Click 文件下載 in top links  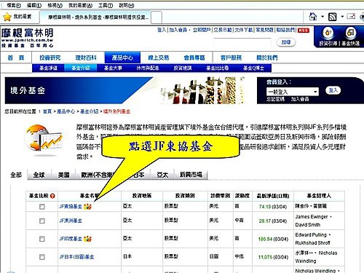click(244, 30)
